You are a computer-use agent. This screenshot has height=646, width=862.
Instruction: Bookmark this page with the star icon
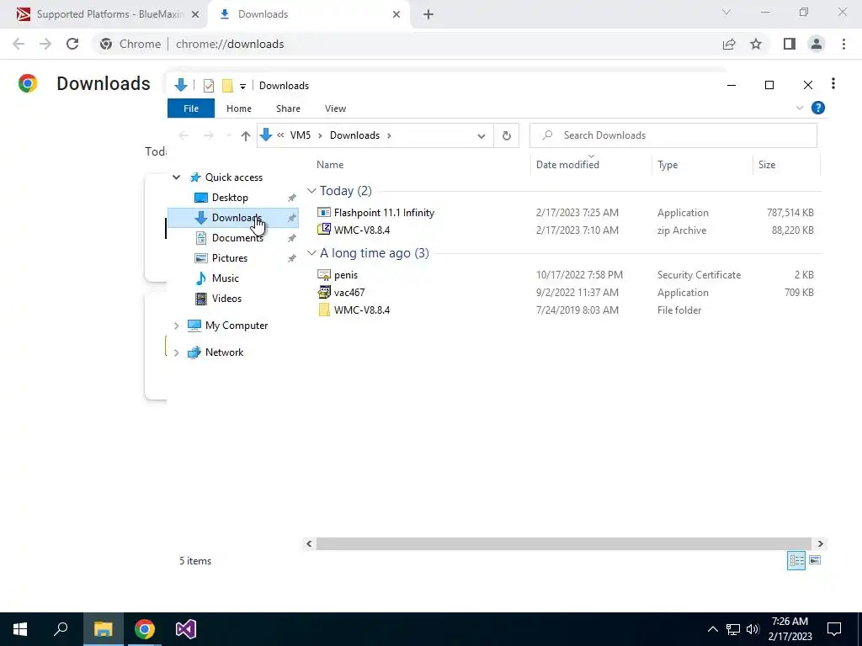(756, 44)
